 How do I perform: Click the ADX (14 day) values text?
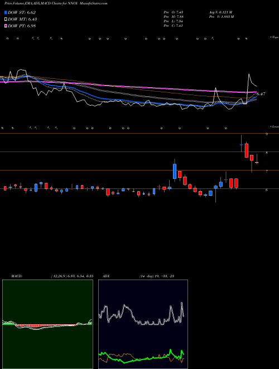[x=157, y=276]
